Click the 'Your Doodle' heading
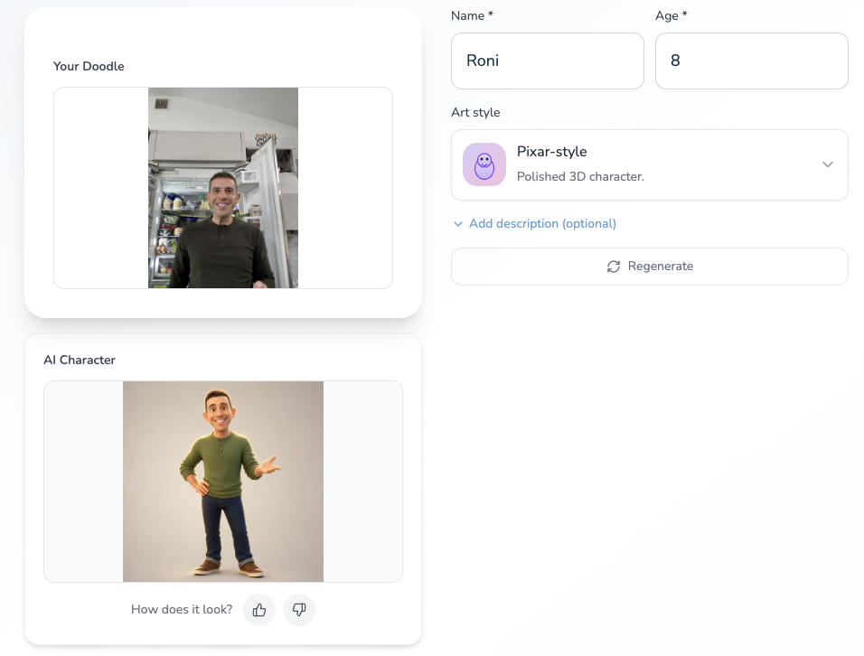864x656 pixels. click(x=89, y=66)
